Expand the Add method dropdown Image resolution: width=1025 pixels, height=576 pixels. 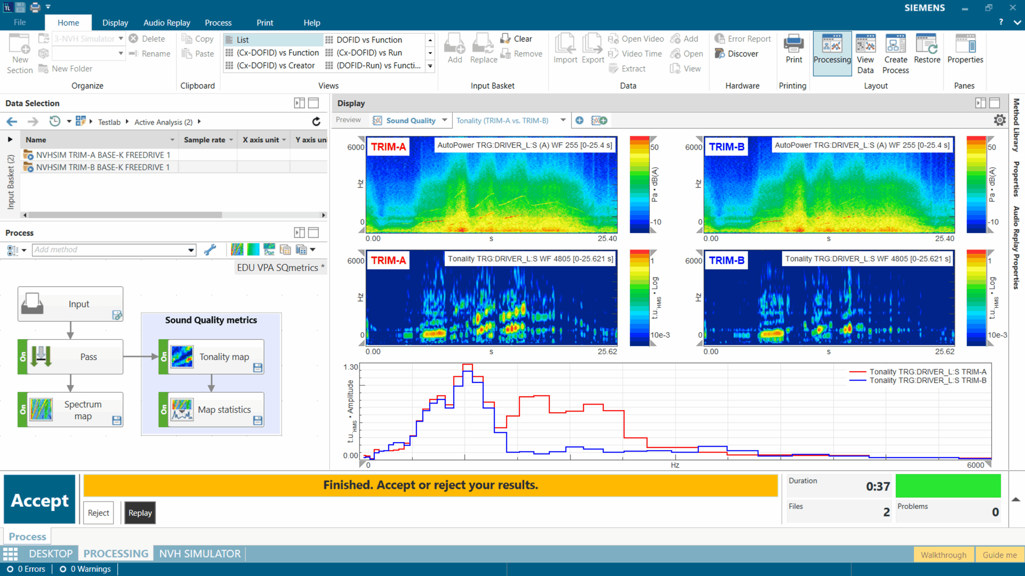191,250
